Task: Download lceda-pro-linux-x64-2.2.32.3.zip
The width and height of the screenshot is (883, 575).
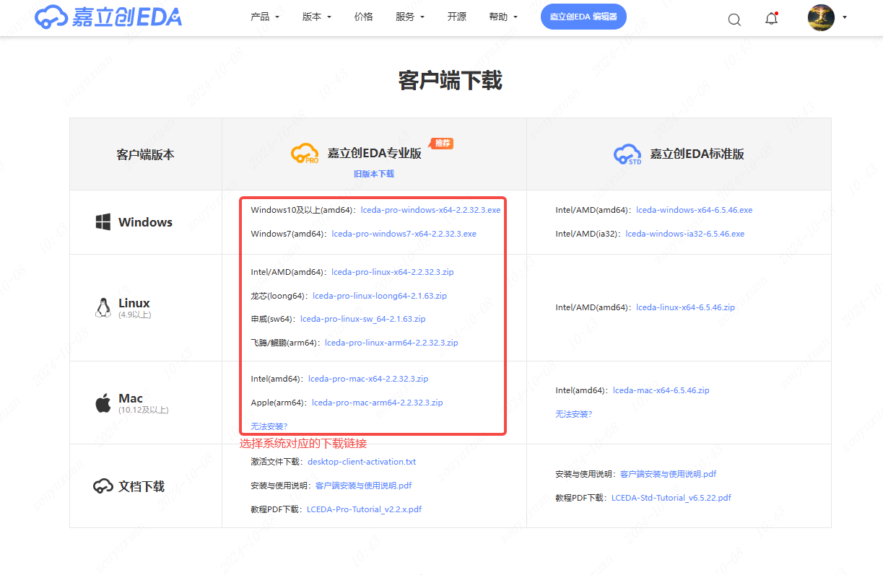Action: pyautogui.click(x=392, y=272)
